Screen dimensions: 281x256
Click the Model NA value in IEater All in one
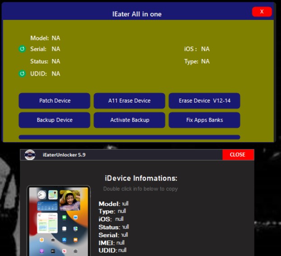(x=56, y=38)
